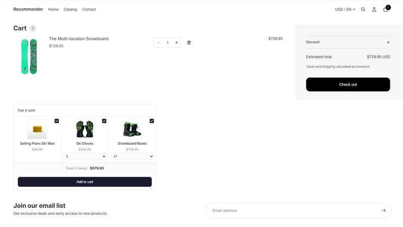Open The Multi-location Snowboard product link
The height and width of the screenshot is (227, 403).
[x=79, y=39]
